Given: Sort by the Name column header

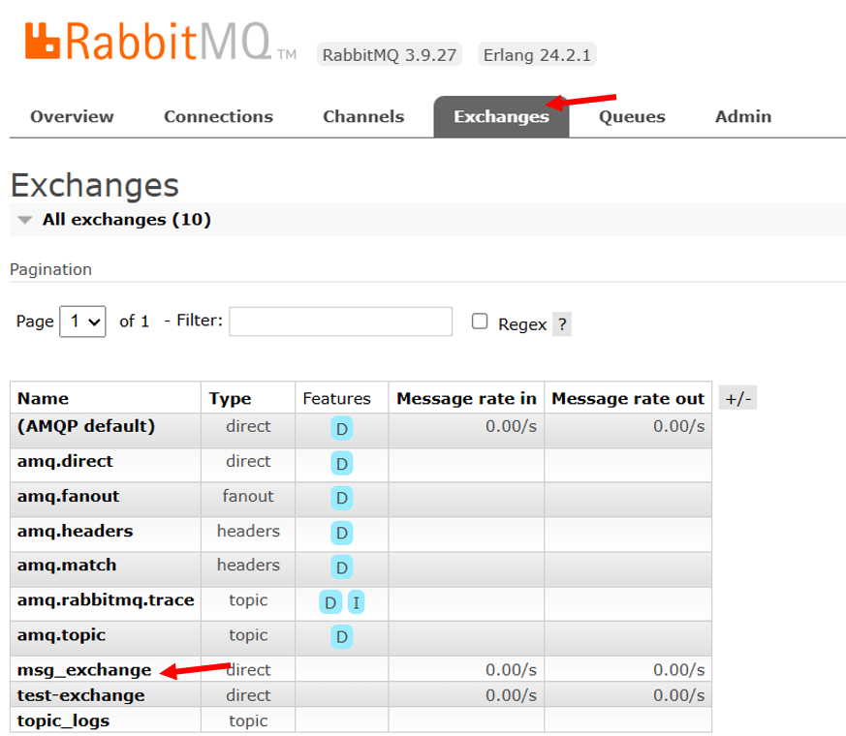Looking at the screenshot, I should [44, 398].
